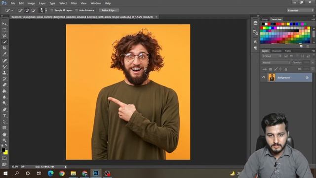
Task: Select the Rectangle shape tool
Action: pyautogui.click(x=4, y=128)
